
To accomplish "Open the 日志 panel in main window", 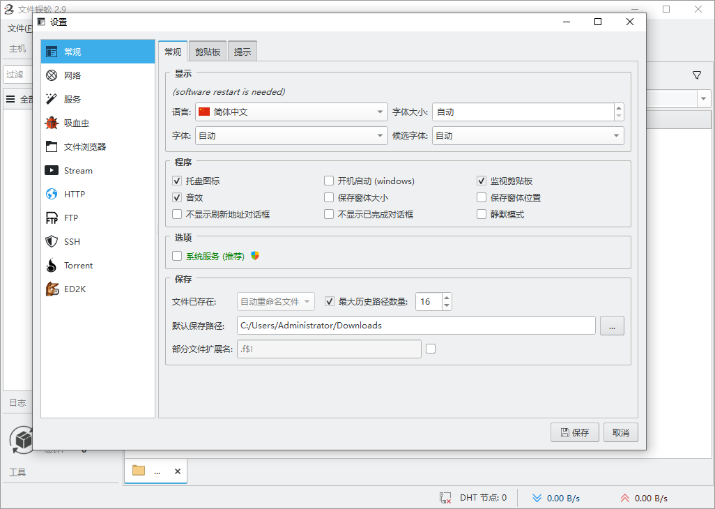I will [18, 402].
